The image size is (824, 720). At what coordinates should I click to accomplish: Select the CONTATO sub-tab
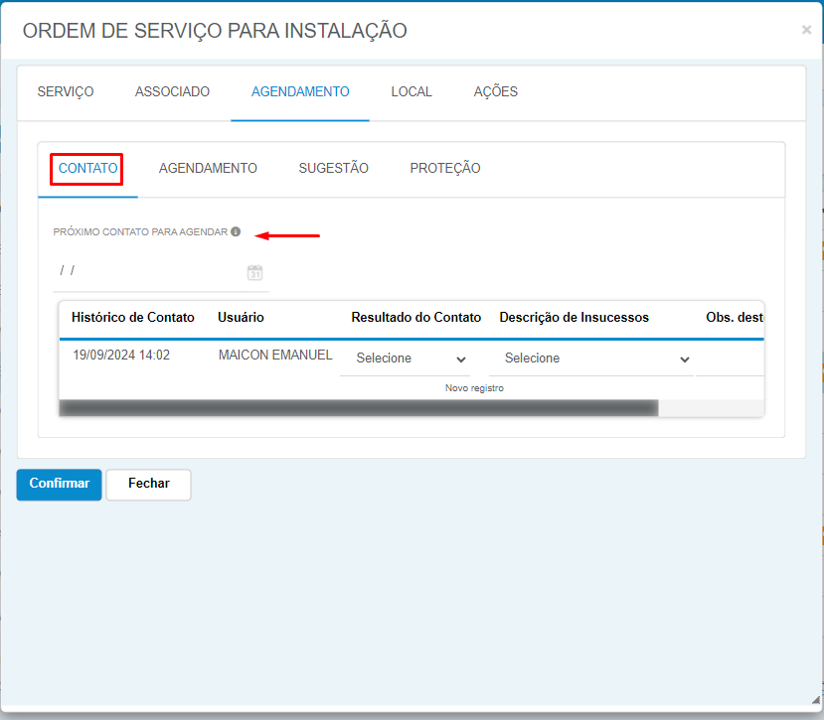click(87, 169)
